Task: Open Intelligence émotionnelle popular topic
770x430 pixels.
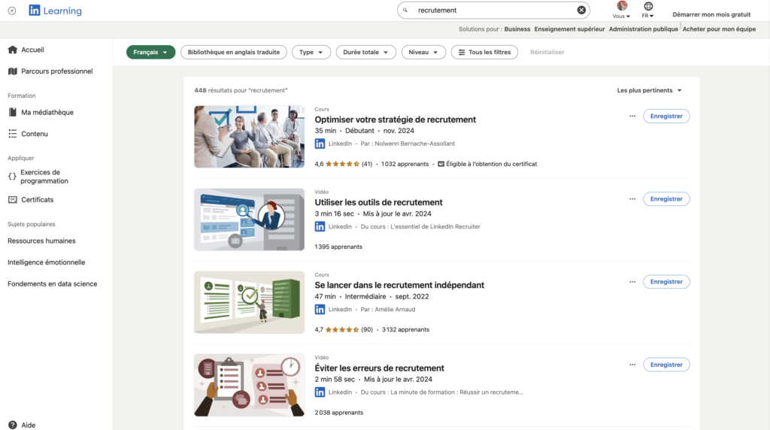Action: pyautogui.click(x=46, y=262)
